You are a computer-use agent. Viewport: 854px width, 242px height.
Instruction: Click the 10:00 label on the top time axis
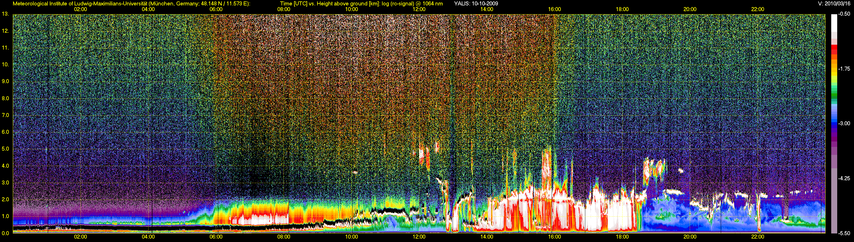(351, 9)
